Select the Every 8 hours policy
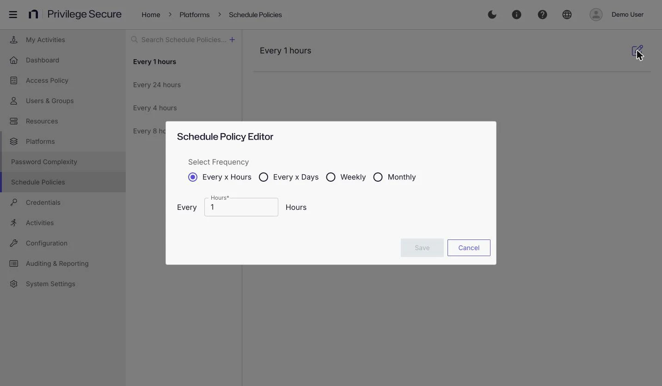 pos(148,131)
